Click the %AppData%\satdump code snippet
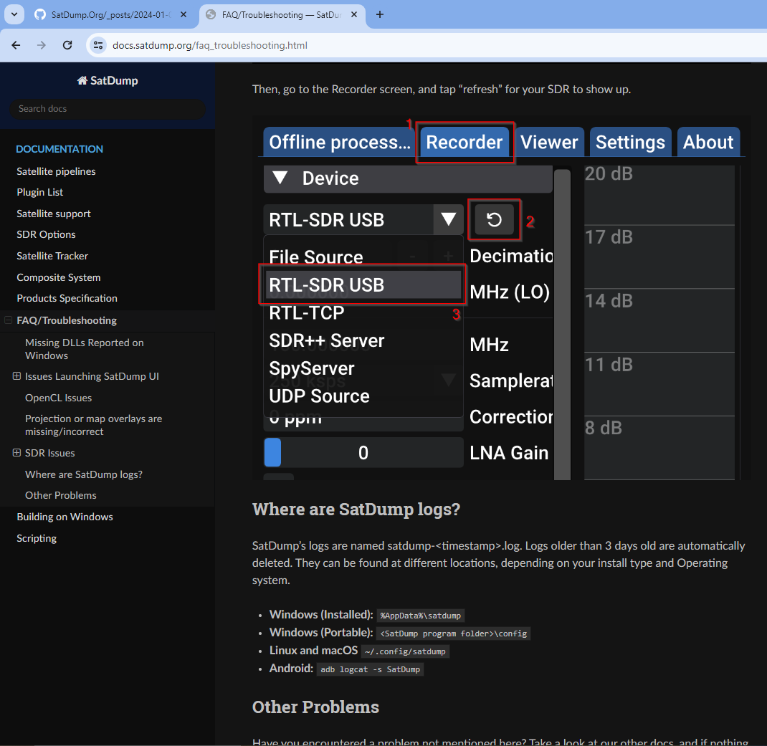Image resolution: width=767 pixels, height=746 pixels. pyautogui.click(x=421, y=616)
